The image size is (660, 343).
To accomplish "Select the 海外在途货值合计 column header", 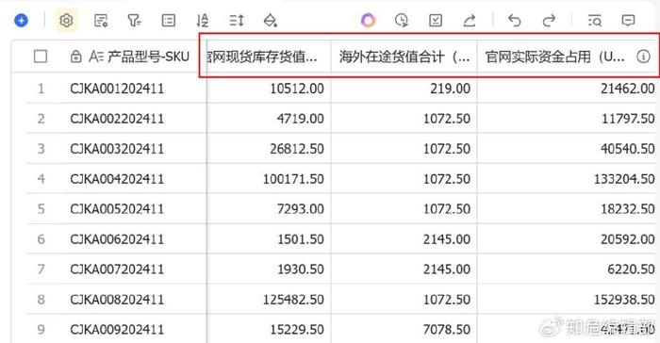I will pos(404,57).
